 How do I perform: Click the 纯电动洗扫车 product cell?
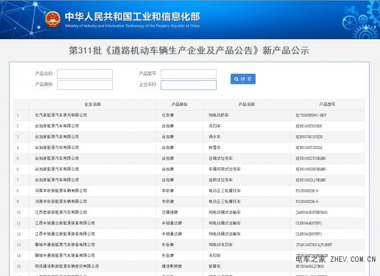[220, 245]
